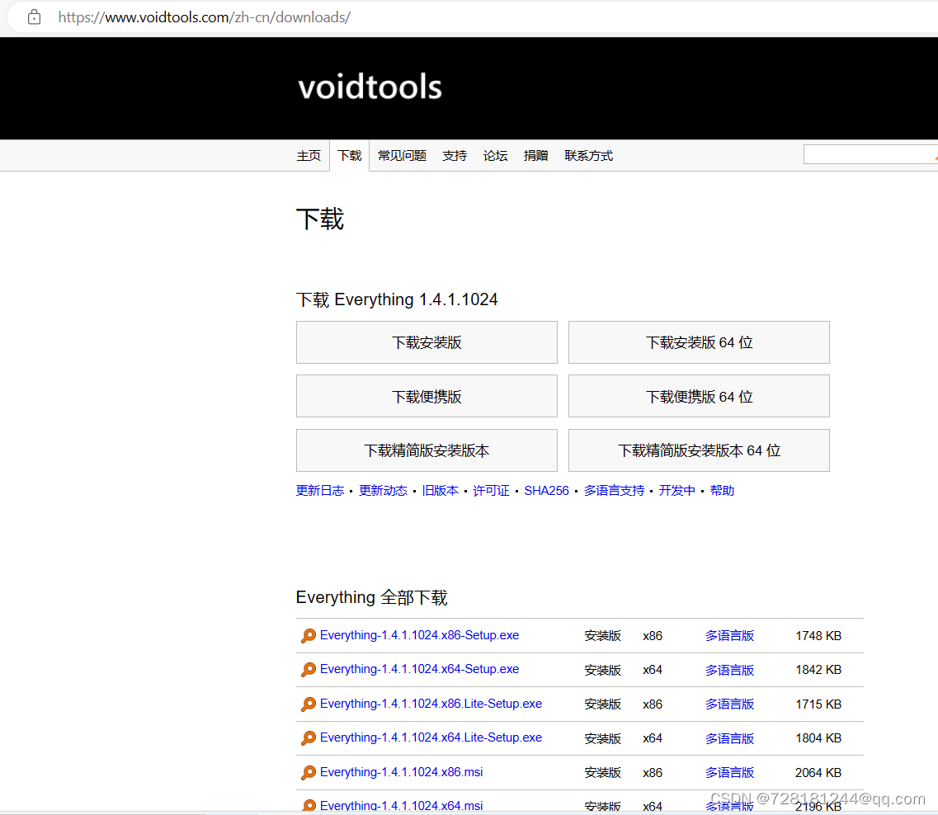938x815 pixels.
Task: Click the download icon for the x64 Lite setup
Action: tap(309, 737)
